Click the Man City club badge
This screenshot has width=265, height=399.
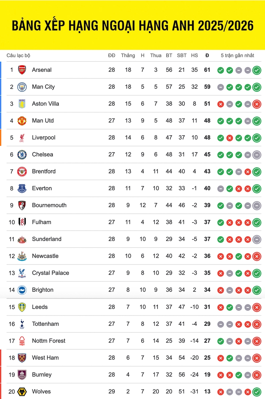(22, 87)
